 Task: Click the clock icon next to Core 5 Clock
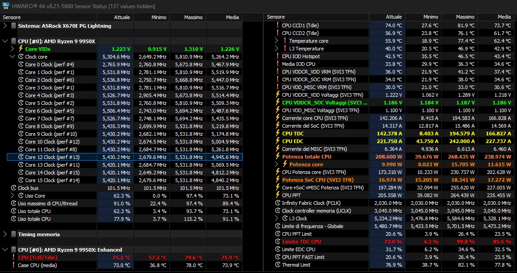pyautogui.click(x=21, y=103)
